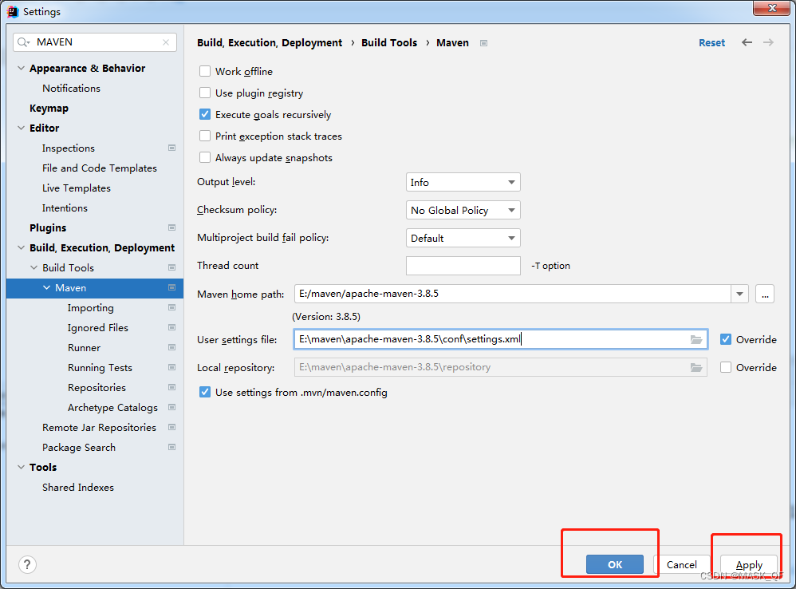Screen dimensions: 796x589
Task: Click the page icon after Maven in the breadcrumb
Action: [x=483, y=42]
